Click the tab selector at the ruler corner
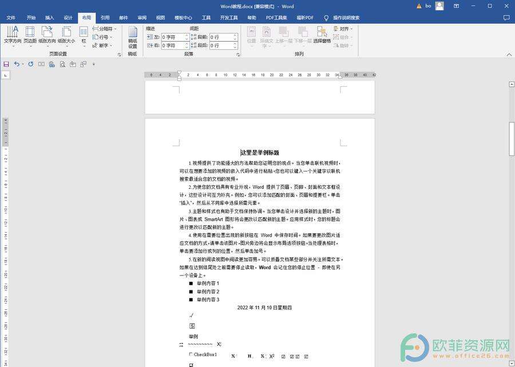The height and width of the screenshot is (367, 515). point(5,75)
